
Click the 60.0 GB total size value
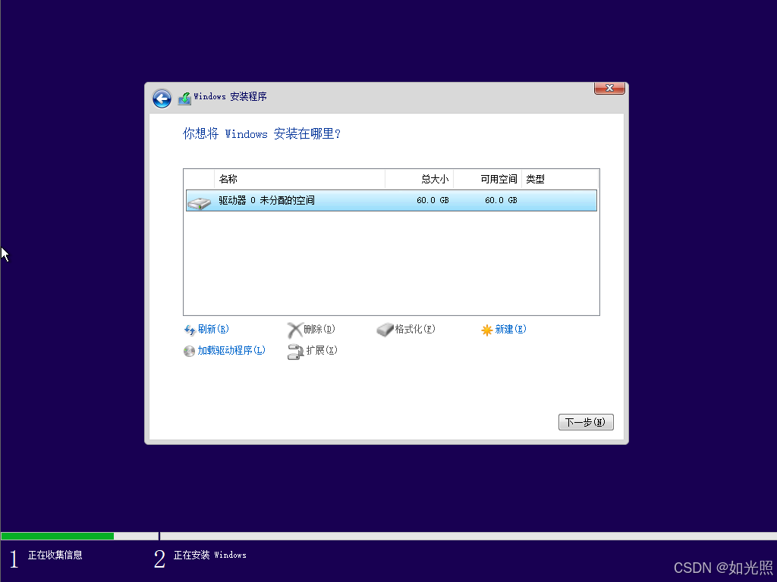pos(433,200)
